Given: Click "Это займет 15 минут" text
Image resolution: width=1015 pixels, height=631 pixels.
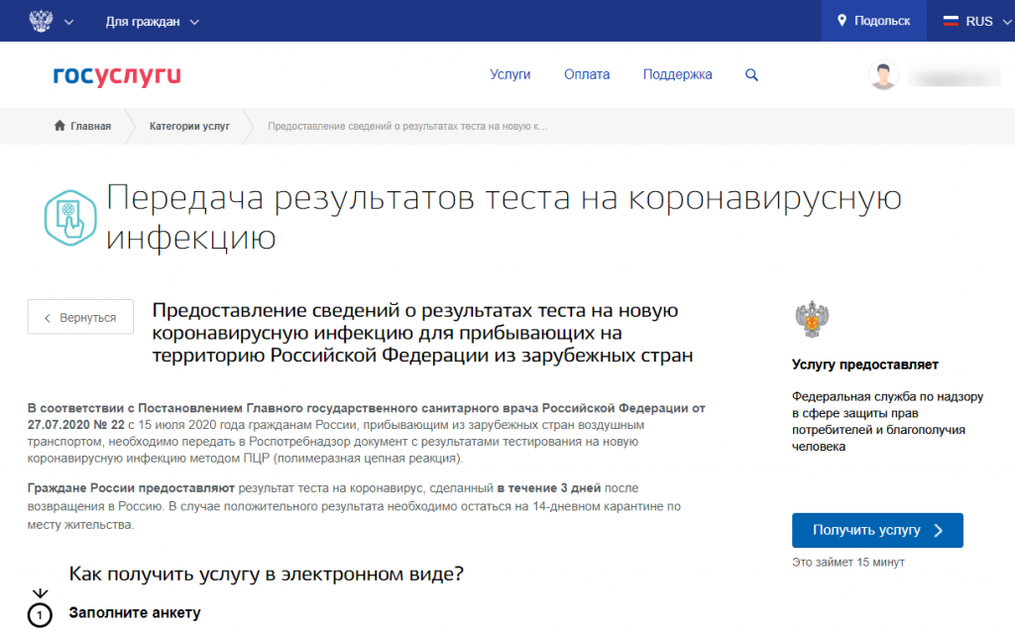Looking at the screenshot, I should pos(848,563).
